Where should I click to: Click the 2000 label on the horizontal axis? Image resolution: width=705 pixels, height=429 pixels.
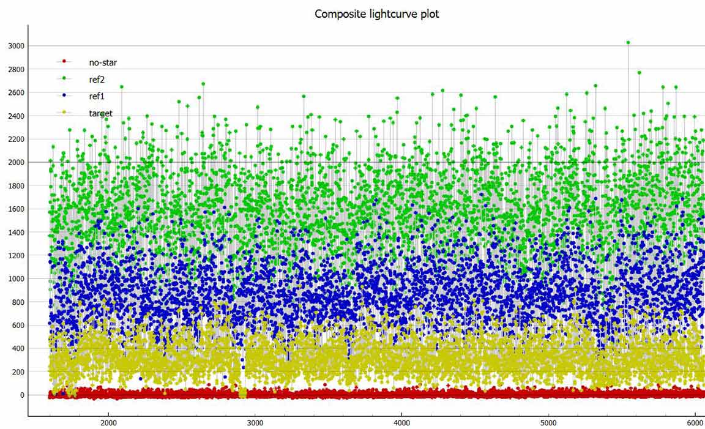(x=108, y=423)
